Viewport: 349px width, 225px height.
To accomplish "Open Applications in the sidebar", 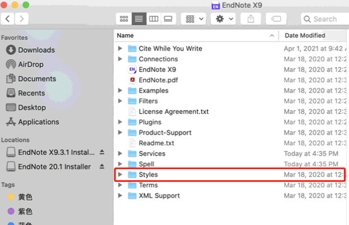I will coord(32,122).
